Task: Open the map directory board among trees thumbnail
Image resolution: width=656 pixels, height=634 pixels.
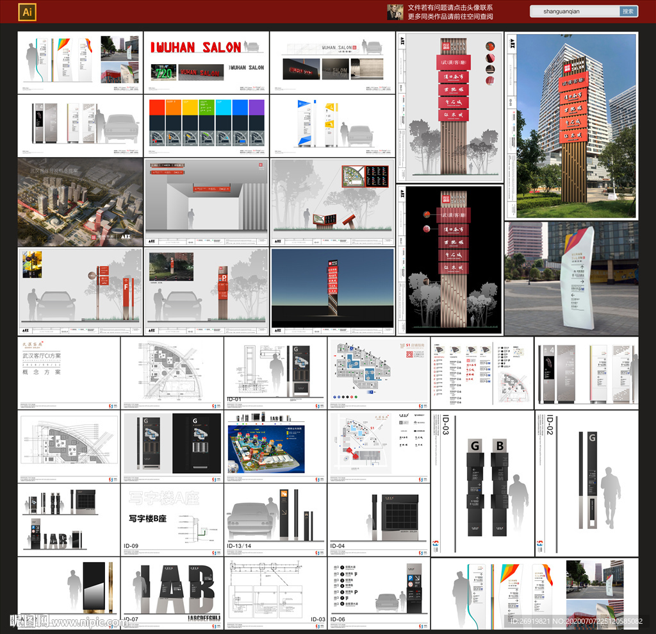Action: [x=332, y=202]
